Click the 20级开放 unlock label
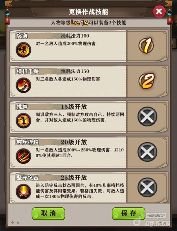The width and height of the screenshot is (177, 231). click(x=74, y=142)
